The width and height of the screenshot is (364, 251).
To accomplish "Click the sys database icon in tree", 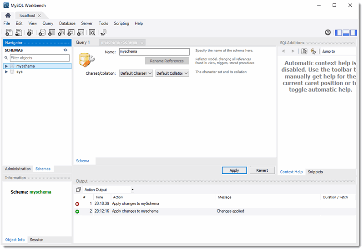I will click(12, 72).
